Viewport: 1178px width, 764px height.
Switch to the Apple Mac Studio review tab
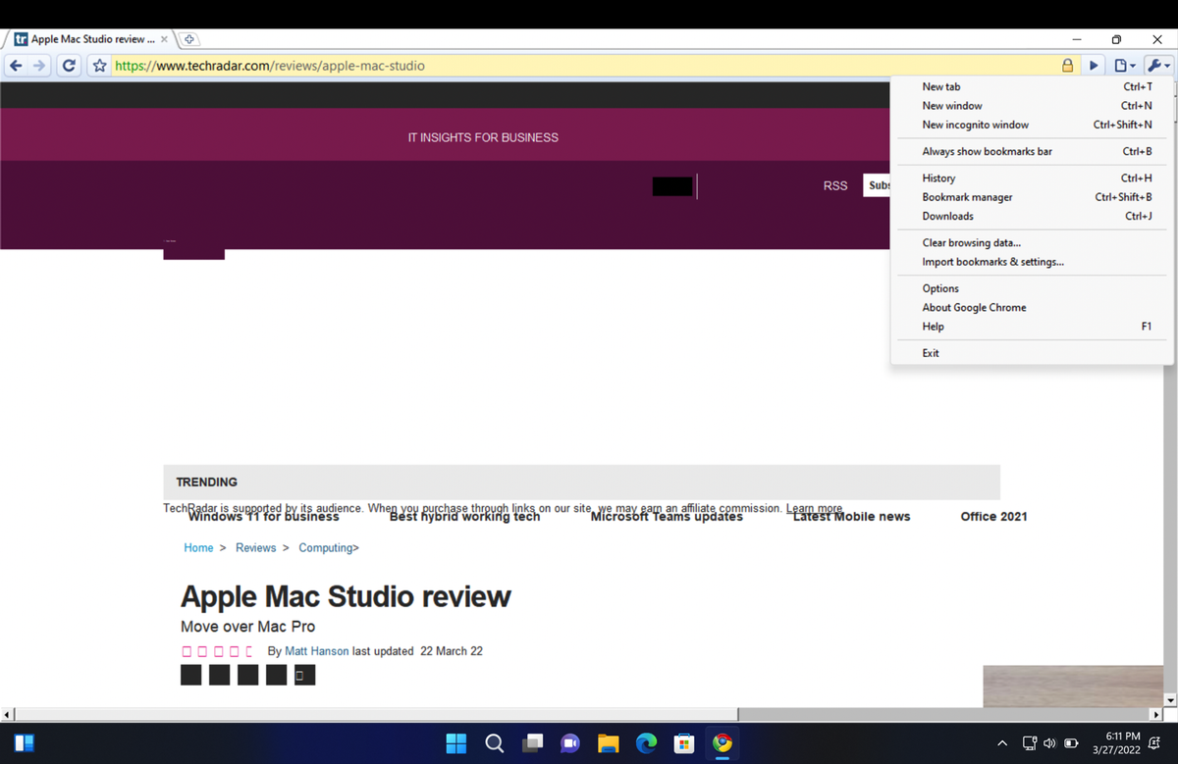[x=90, y=39]
